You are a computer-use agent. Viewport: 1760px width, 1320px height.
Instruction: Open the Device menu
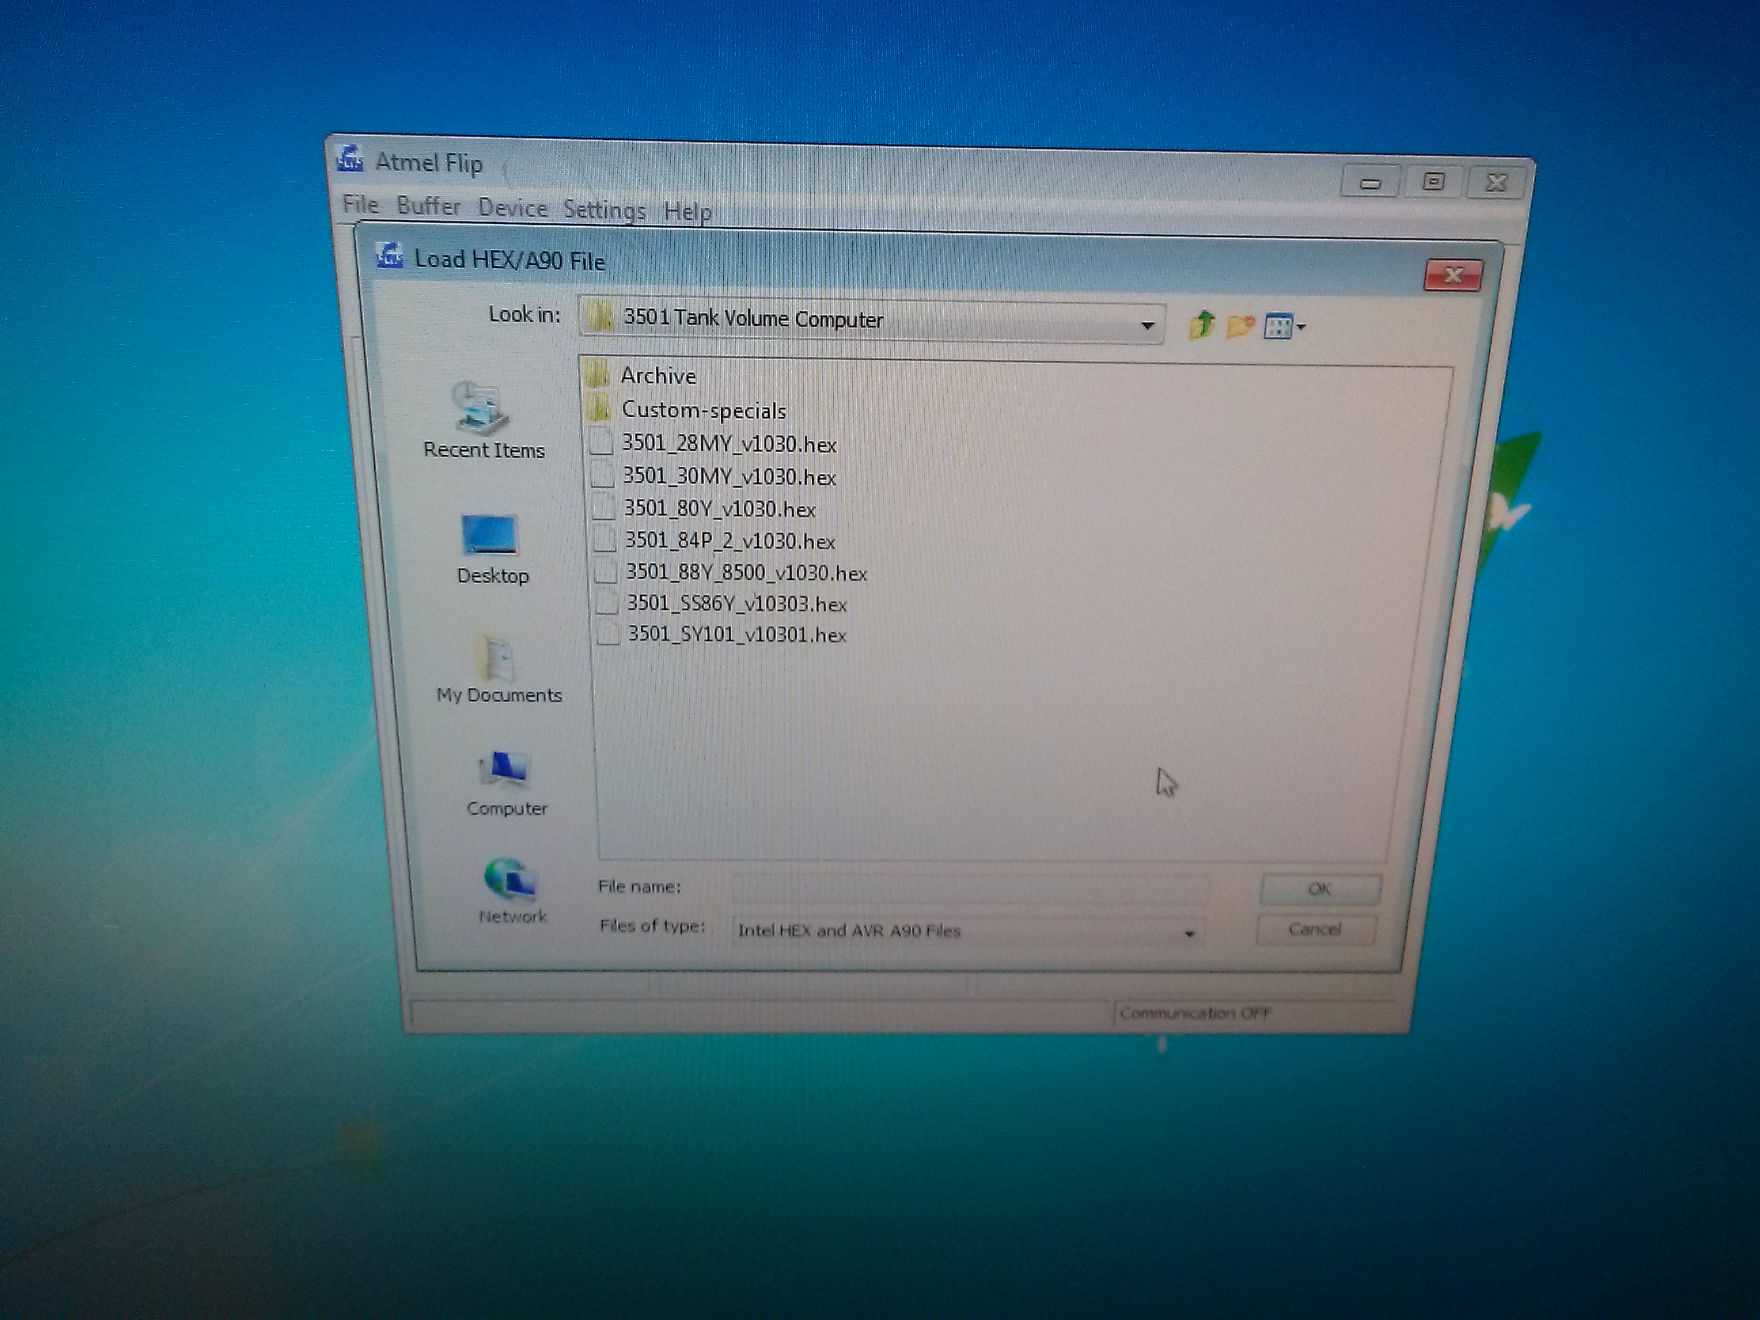[x=513, y=208]
